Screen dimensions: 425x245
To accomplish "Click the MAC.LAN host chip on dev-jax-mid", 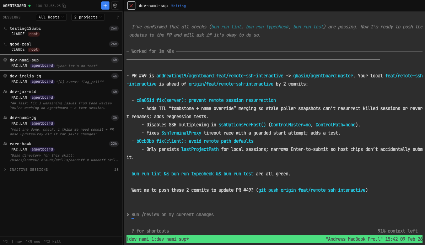I will click(x=19, y=97).
